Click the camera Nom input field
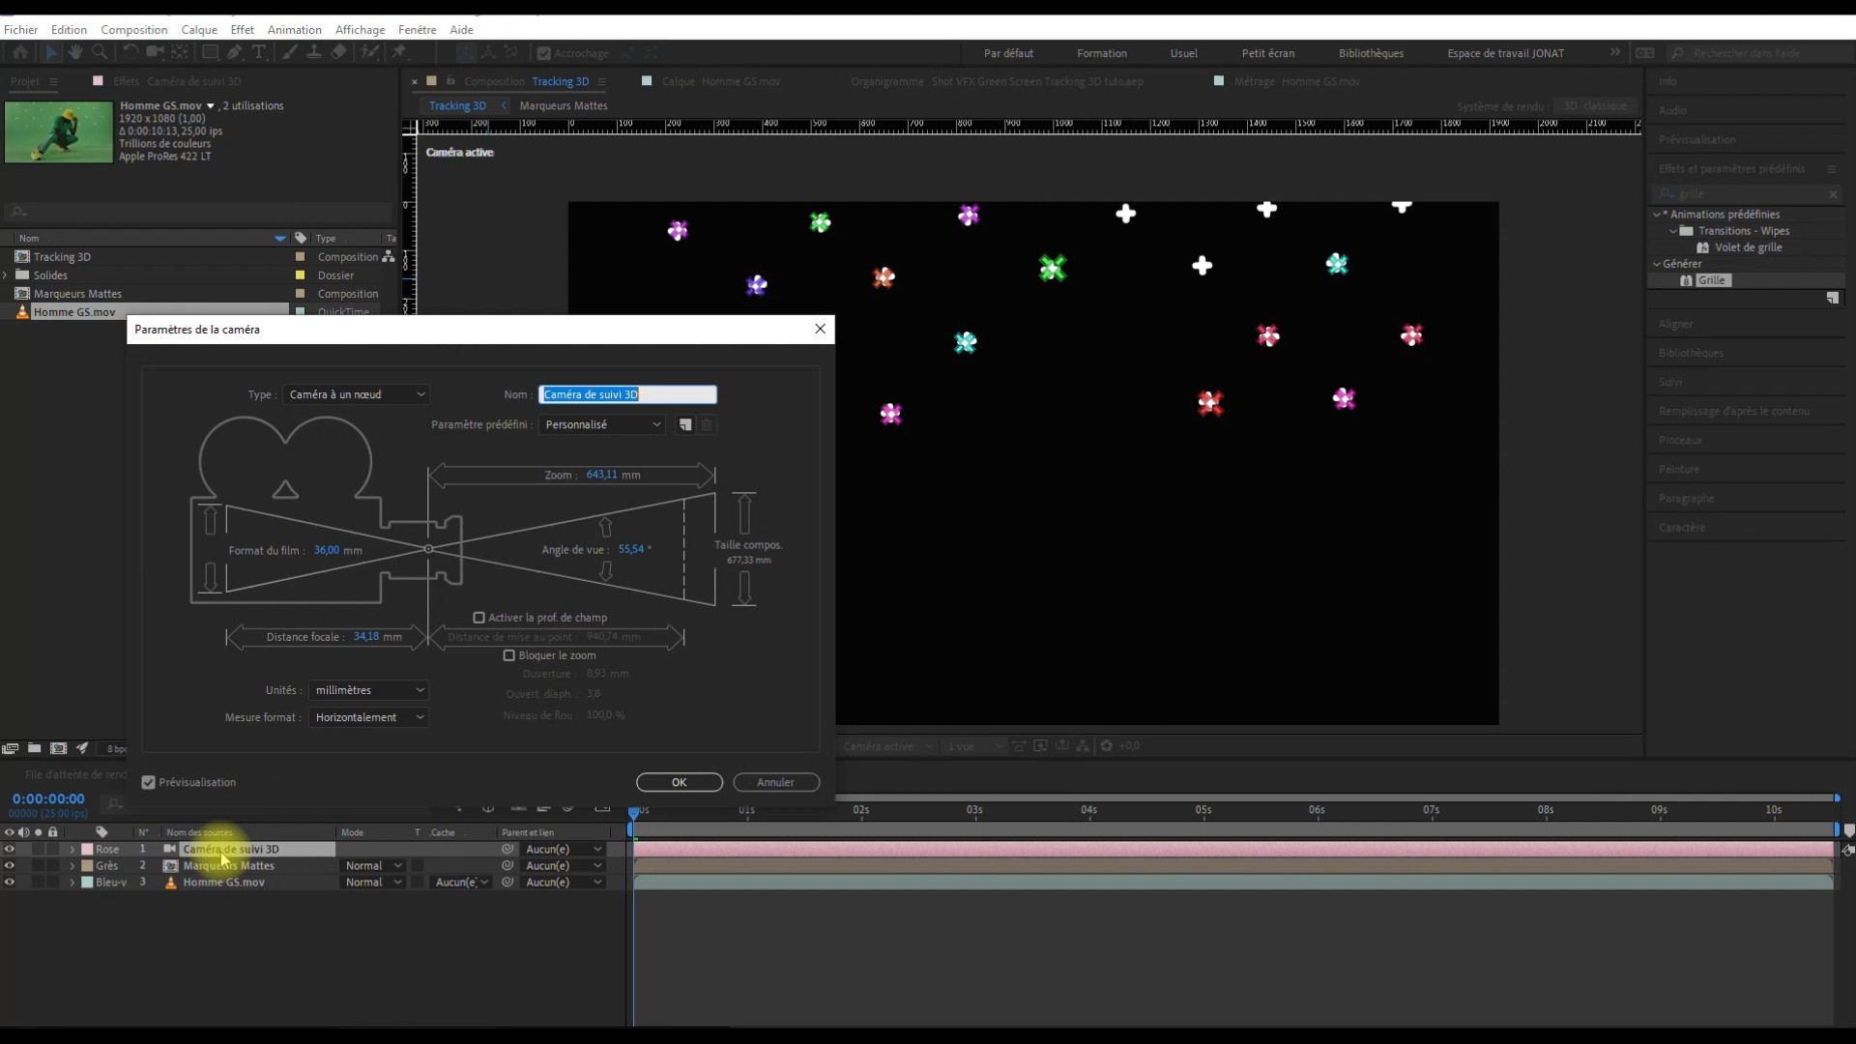Viewport: 1856px width, 1044px height. point(627,394)
